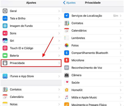
Task: Select the Mídia e Apple Music row
Action: tap(93, 97)
